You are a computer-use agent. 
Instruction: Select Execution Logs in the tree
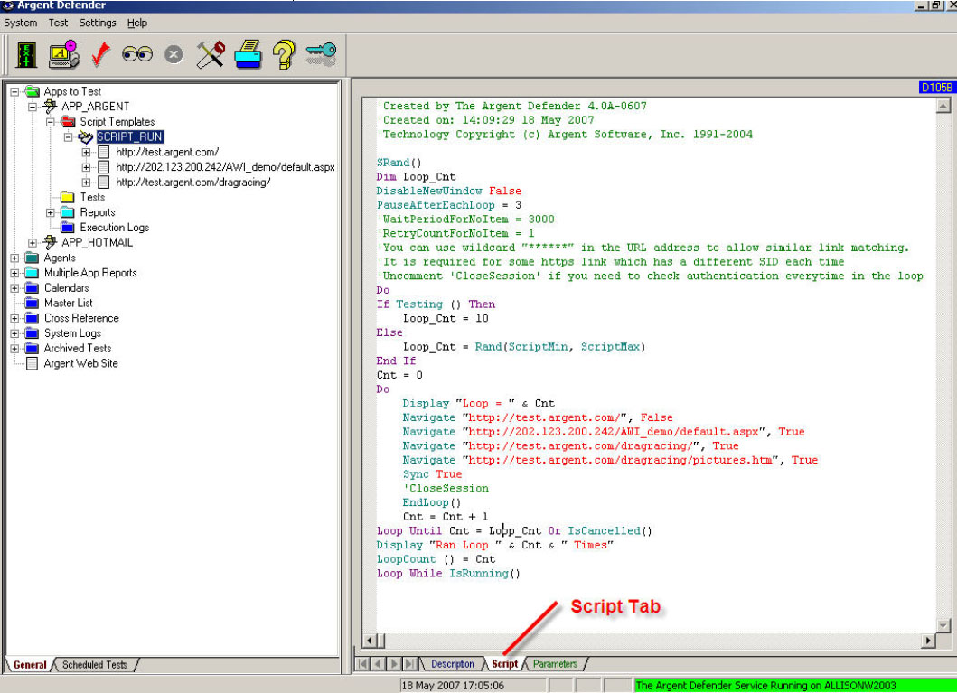[114, 228]
